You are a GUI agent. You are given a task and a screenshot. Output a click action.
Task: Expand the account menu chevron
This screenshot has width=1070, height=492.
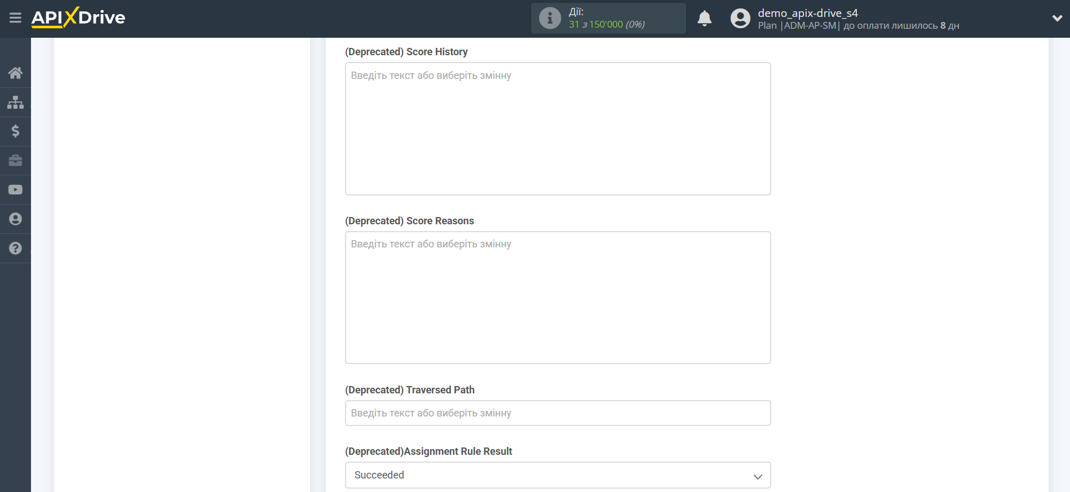pyautogui.click(x=1057, y=18)
